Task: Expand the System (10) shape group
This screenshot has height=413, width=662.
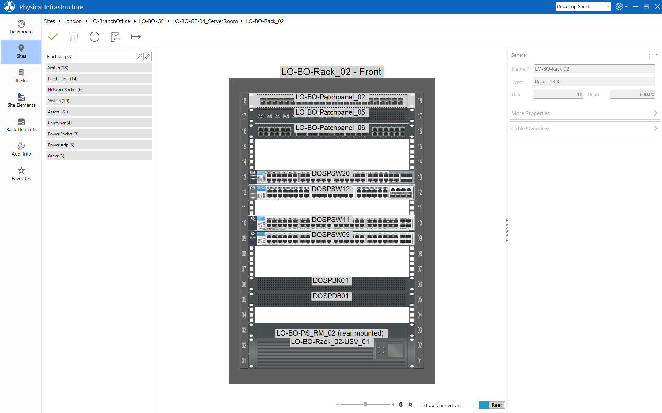Action: pyautogui.click(x=99, y=101)
